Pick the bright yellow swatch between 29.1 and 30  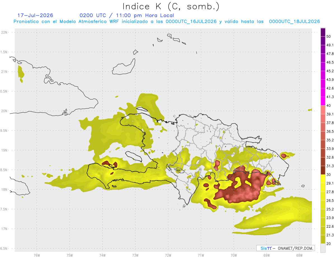coord(323,179)
